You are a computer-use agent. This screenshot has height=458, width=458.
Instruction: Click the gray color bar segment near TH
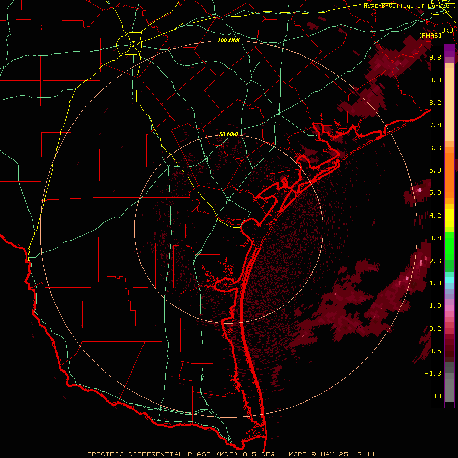click(x=449, y=390)
